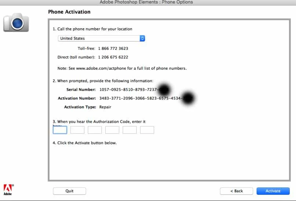The width and height of the screenshot is (296, 201).
Task: Click the Quit button
Action: point(69,191)
